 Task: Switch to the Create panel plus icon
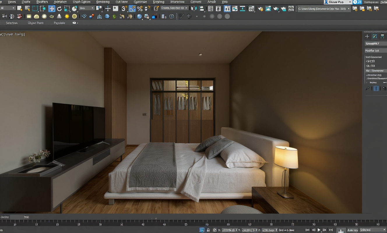(x=367, y=36)
